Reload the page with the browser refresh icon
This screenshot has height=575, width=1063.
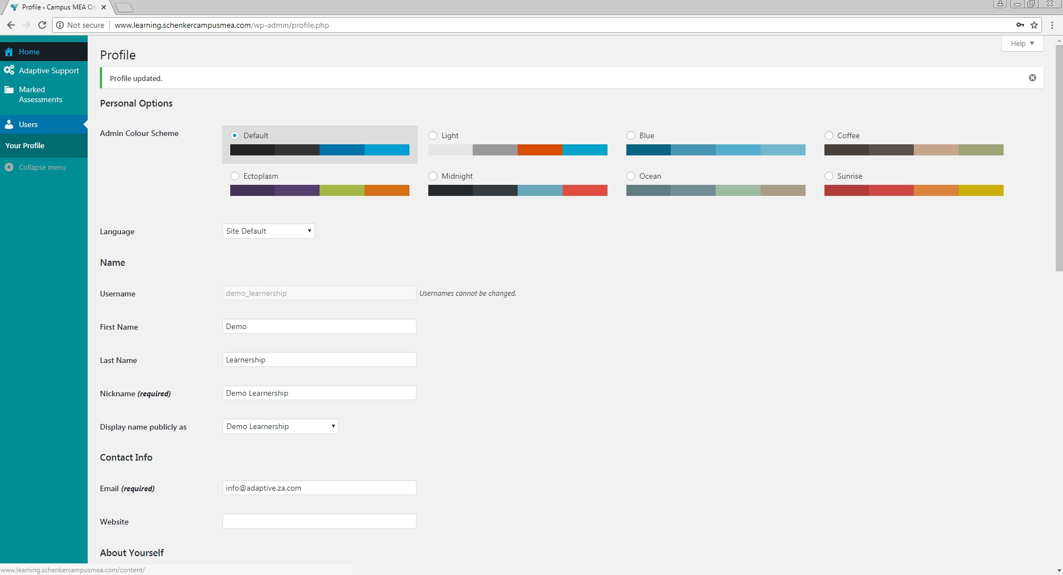click(42, 25)
